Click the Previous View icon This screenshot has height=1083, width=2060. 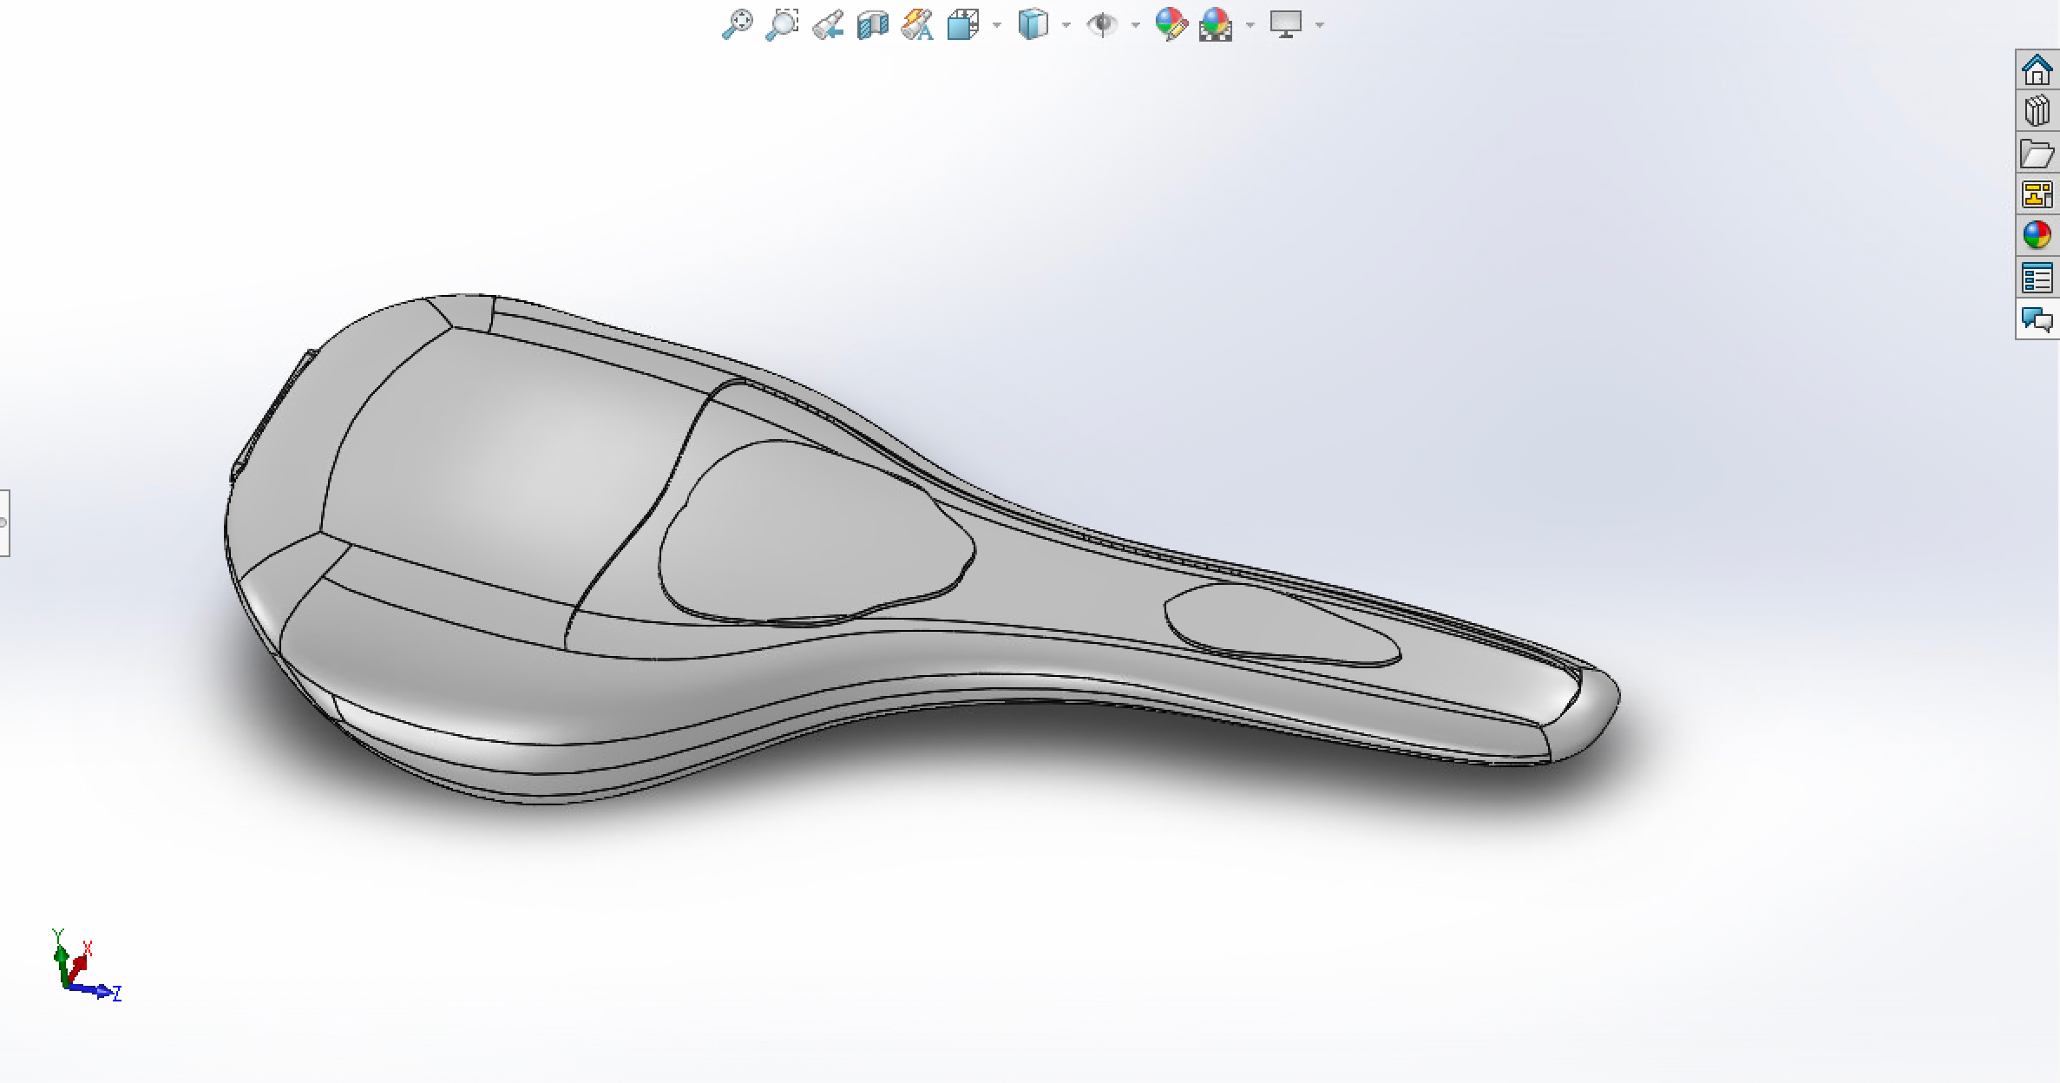tap(828, 24)
